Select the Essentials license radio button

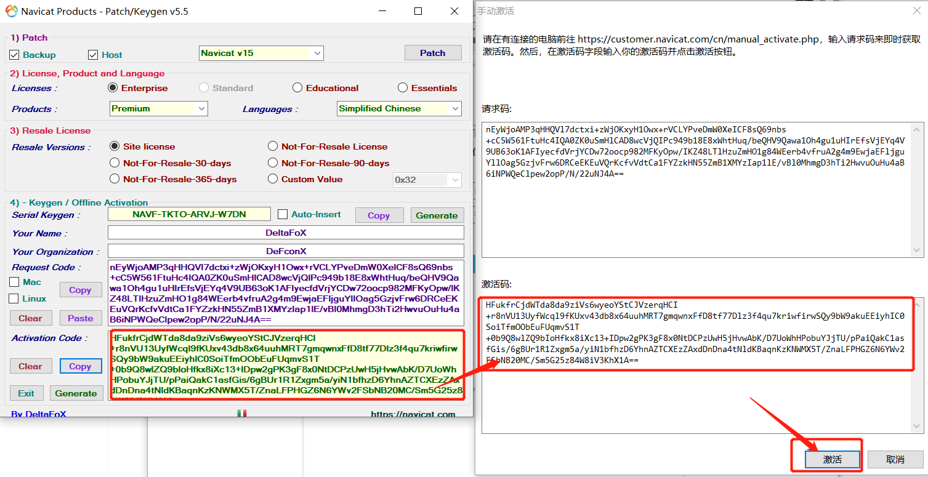click(x=403, y=87)
